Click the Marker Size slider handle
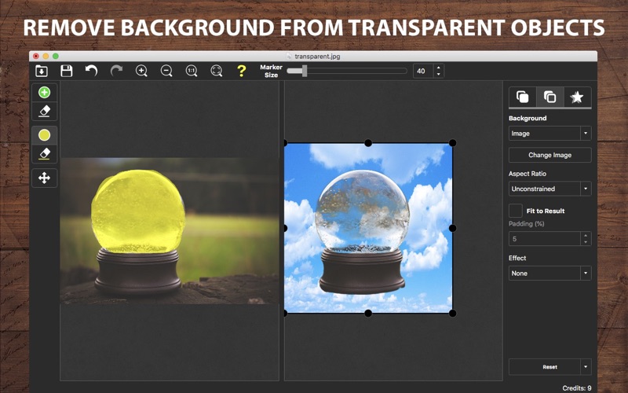The image size is (628, 393). coord(305,71)
